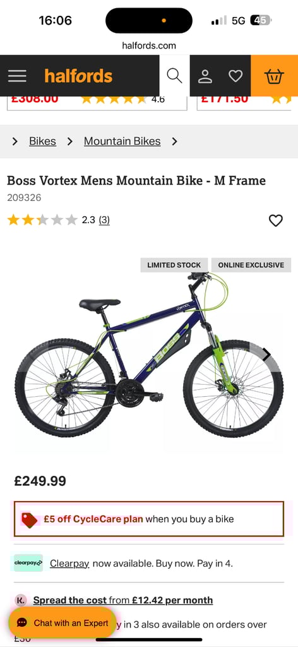Screen dimensions: 298x647
Task: Open Spread the cost monthly offer
Action: (x=123, y=600)
